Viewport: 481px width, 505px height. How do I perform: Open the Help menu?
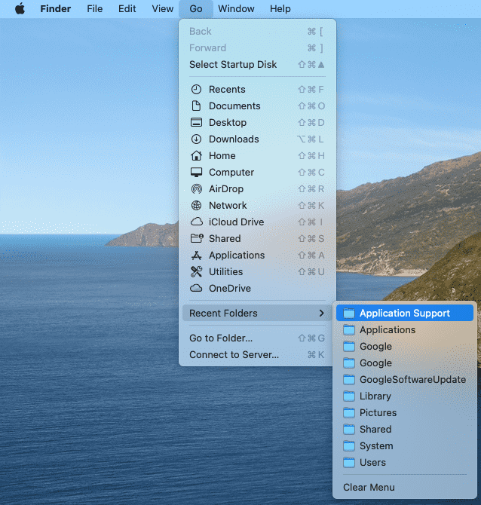tap(280, 9)
